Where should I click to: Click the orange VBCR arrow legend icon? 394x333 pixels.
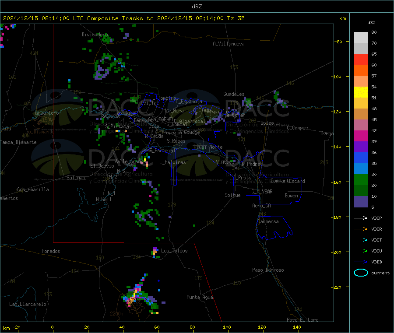(x=361, y=229)
